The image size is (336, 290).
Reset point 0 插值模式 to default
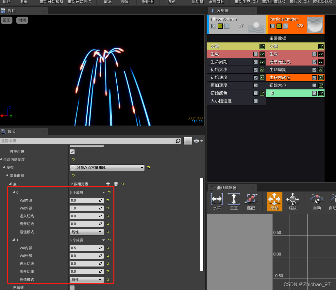(x=108, y=232)
